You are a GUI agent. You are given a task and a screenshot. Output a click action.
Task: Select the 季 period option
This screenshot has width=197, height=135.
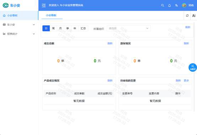pyautogui.click(x=68, y=28)
